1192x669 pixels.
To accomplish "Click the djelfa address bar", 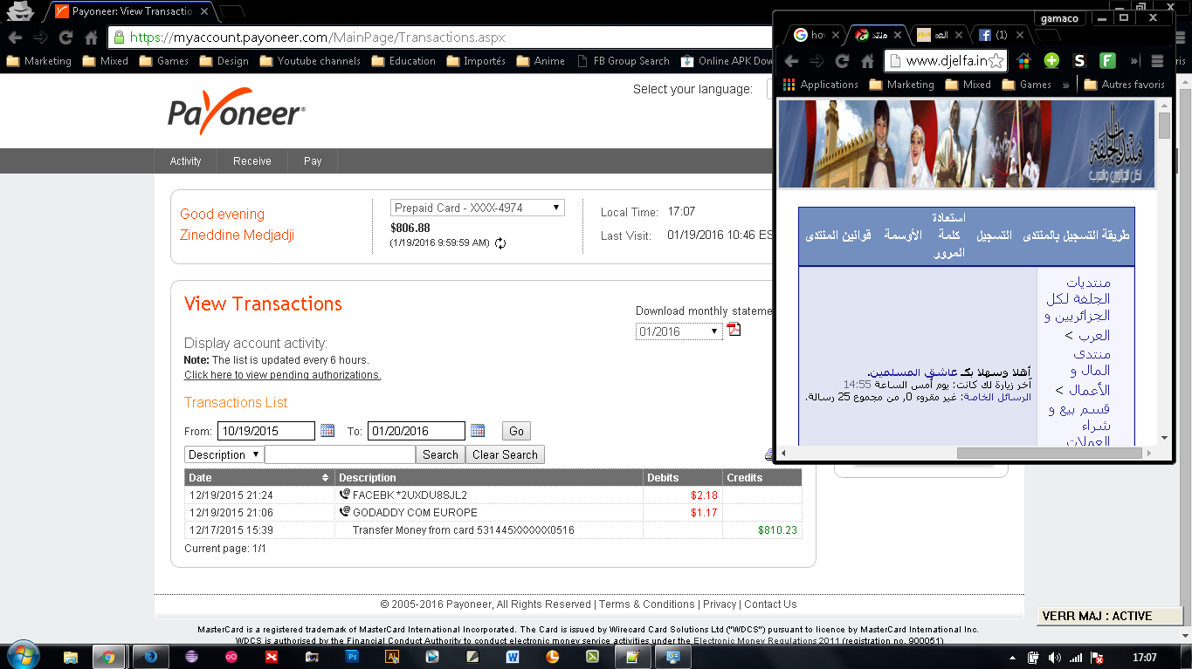I will click(x=947, y=61).
